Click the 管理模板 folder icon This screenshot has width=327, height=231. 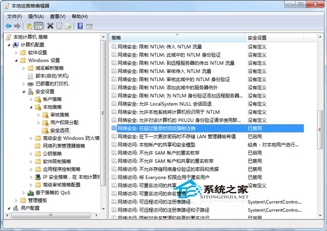coord(23,200)
